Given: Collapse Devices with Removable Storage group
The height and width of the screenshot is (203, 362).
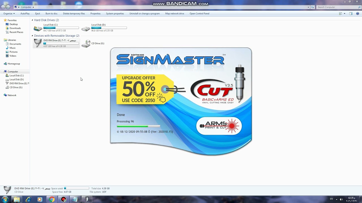Looking at the screenshot, I should pyautogui.click(x=32, y=36).
